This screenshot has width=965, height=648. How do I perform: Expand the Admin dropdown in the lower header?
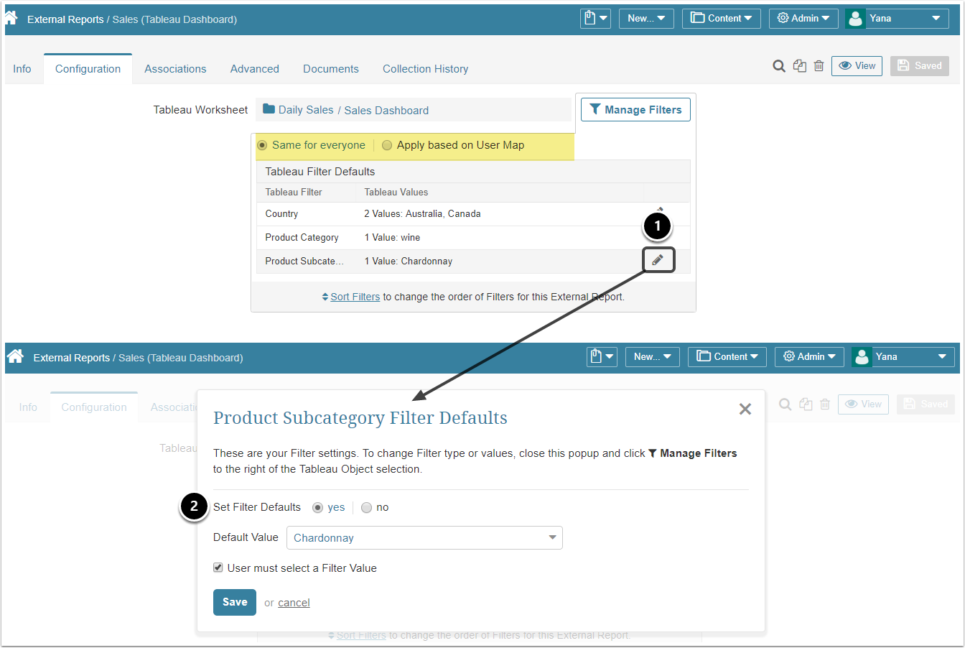point(809,357)
